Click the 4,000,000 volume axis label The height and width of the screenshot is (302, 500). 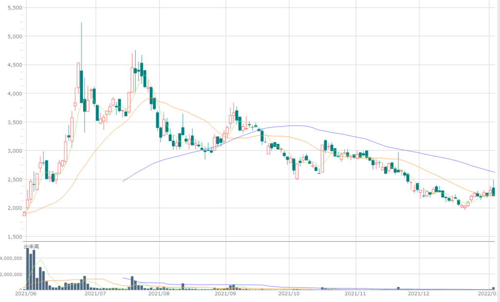click(x=11, y=258)
